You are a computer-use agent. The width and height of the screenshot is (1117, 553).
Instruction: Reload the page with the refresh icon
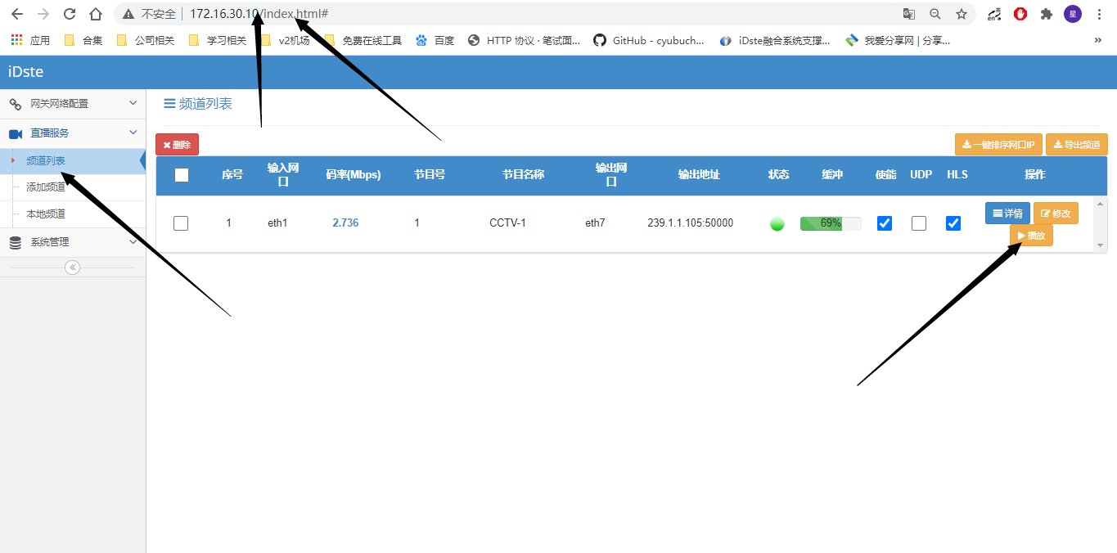pos(70,14)
